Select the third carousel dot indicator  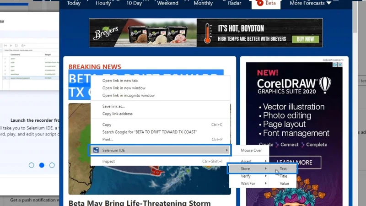click(x=52, y=165)
